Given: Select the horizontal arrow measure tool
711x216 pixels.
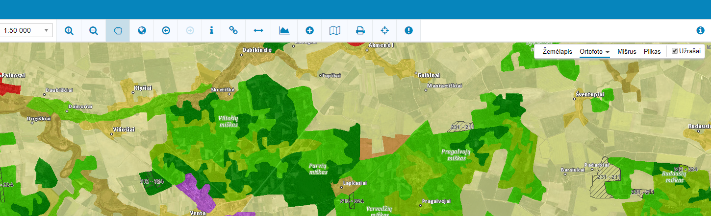Looking at the screenshot, I should pyautogui.click(x=258, y=30).
